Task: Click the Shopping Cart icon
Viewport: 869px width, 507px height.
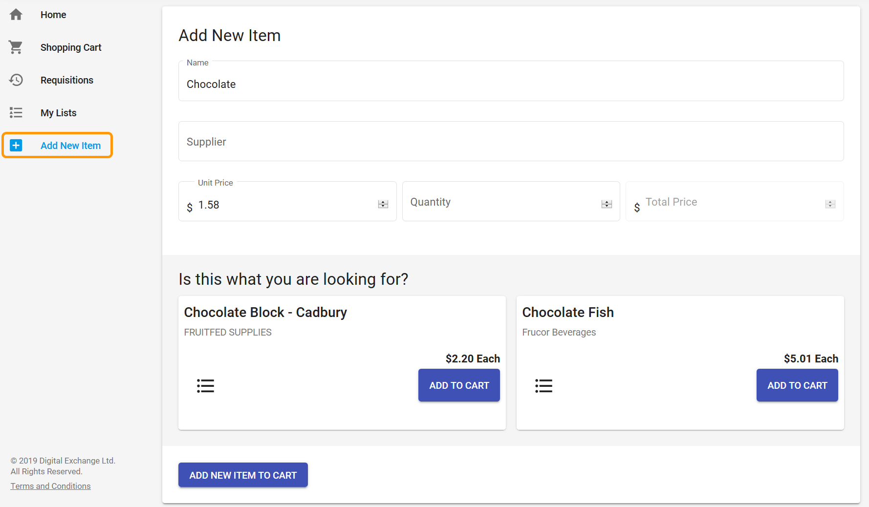Action: [16, 47]
